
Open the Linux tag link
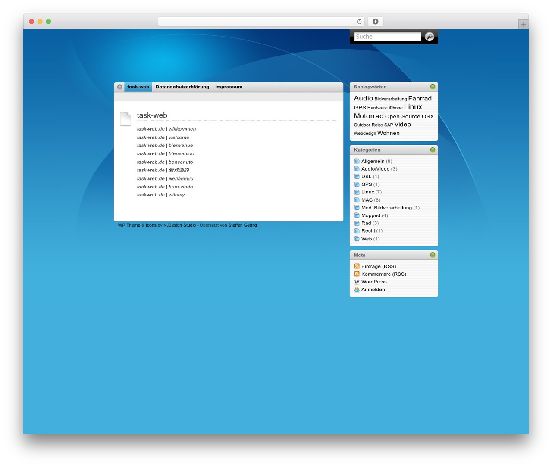coord(413,107)
